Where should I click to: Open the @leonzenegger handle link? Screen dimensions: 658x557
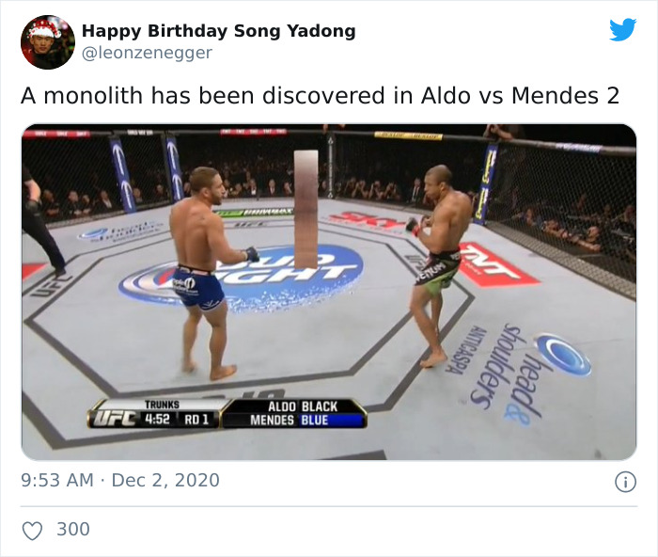pos(147,54)
